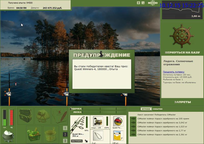Click the Квест закончен! Победитель CtMacter line
This screenshot has height=144, width=204.
click(157, 115)
